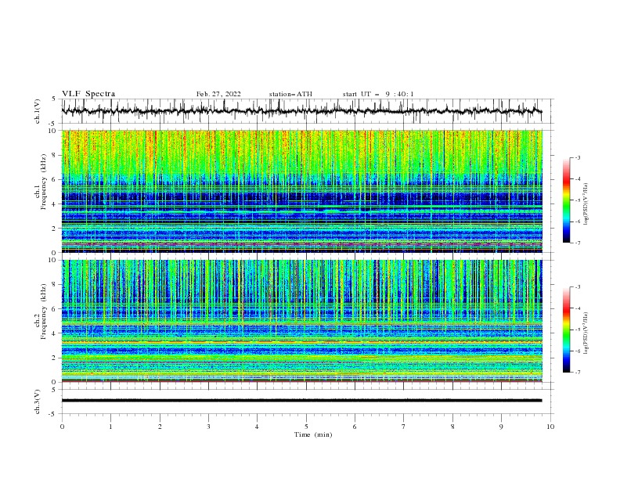Click the '-3' label on lower colorbar
Image resolution: width=620 pixels, height=479 pixels.
click(577, 287)
